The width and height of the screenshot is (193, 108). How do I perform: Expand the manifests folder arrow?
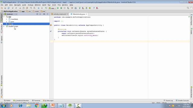point(7,19)
